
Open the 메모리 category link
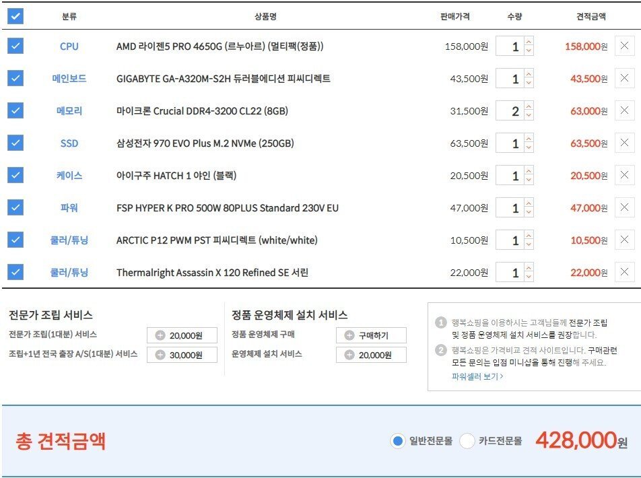[69, 110]
